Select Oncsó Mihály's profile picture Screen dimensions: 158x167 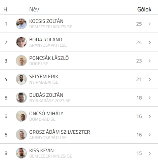[21, 116]
